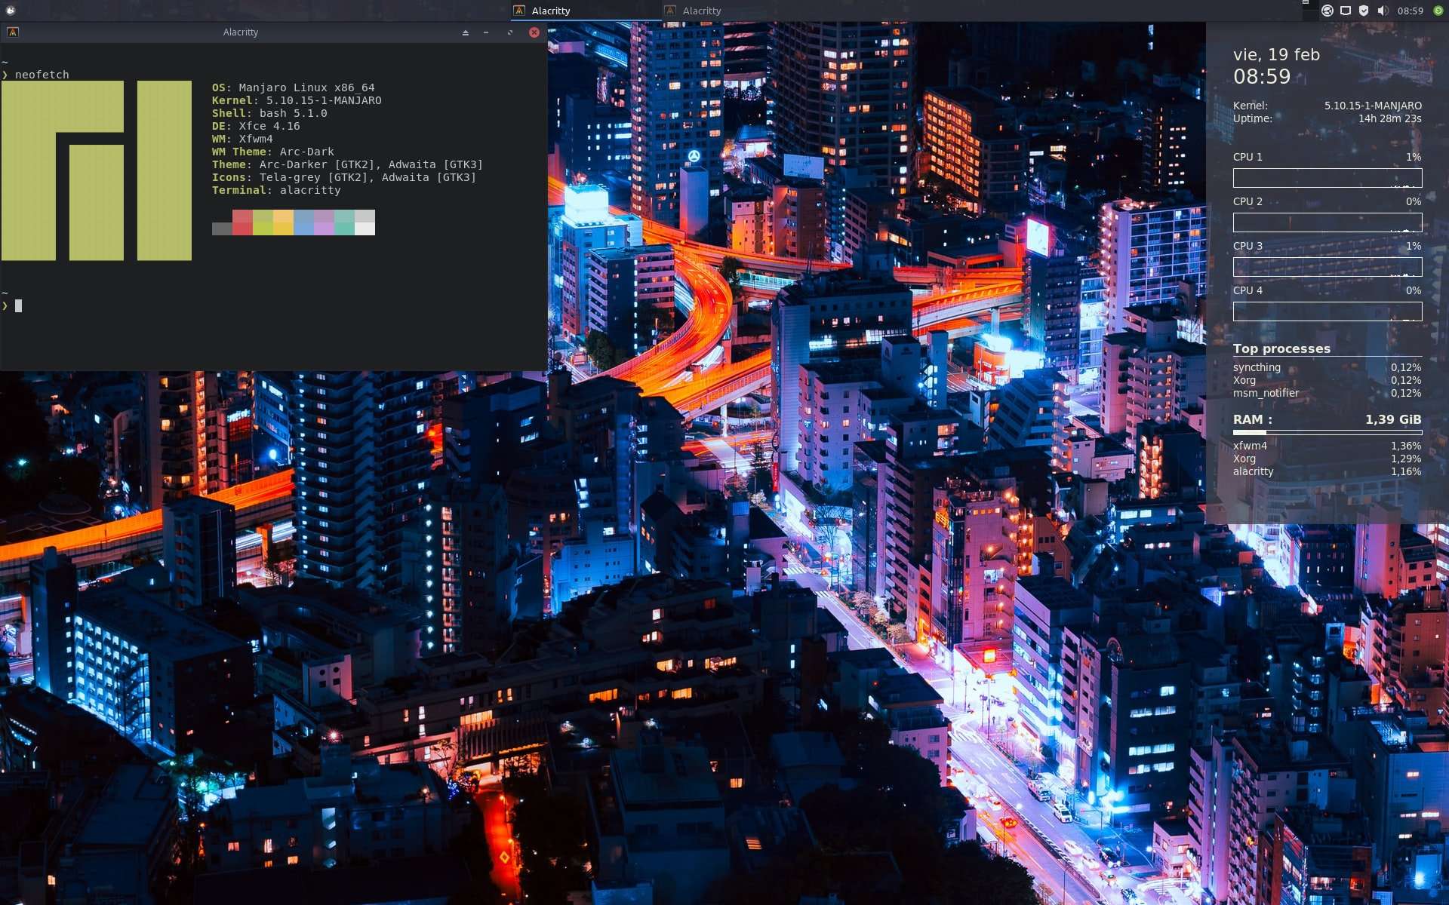The image size is (1449, 905).
Task: Click the shield security tray icon
Action: tap(1364, 11)
